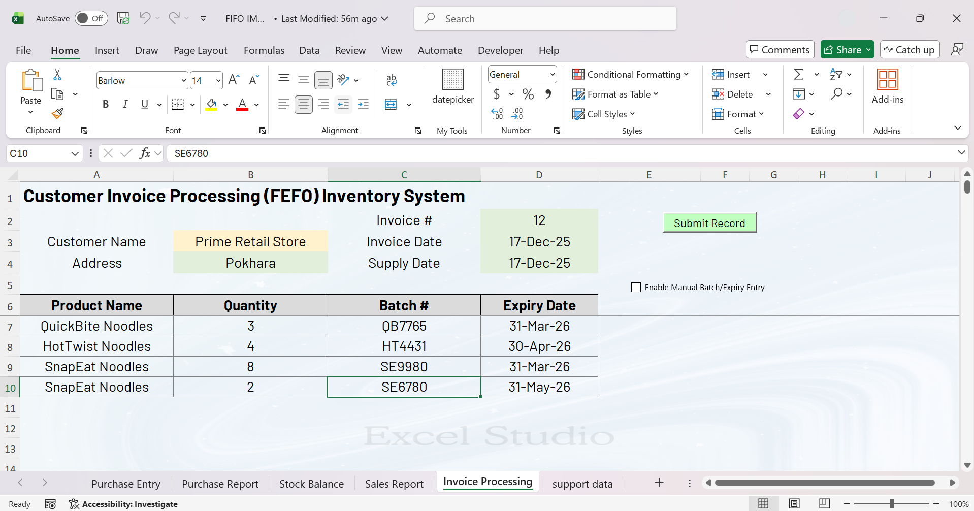
Task: Open the font name dropdown
Action: coord(183,80)
